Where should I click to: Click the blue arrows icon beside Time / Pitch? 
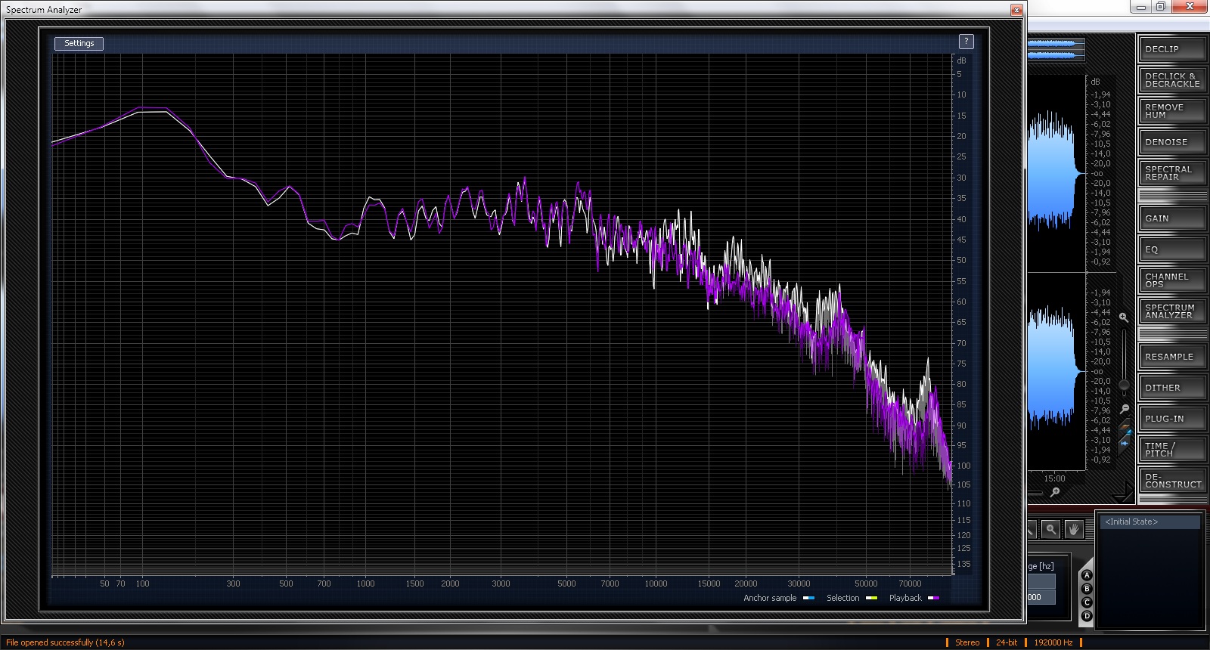[x=1125, y=444]
